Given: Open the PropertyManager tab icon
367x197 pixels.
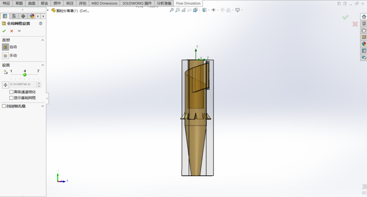Looking at the screenshot, I should [5, 16].
